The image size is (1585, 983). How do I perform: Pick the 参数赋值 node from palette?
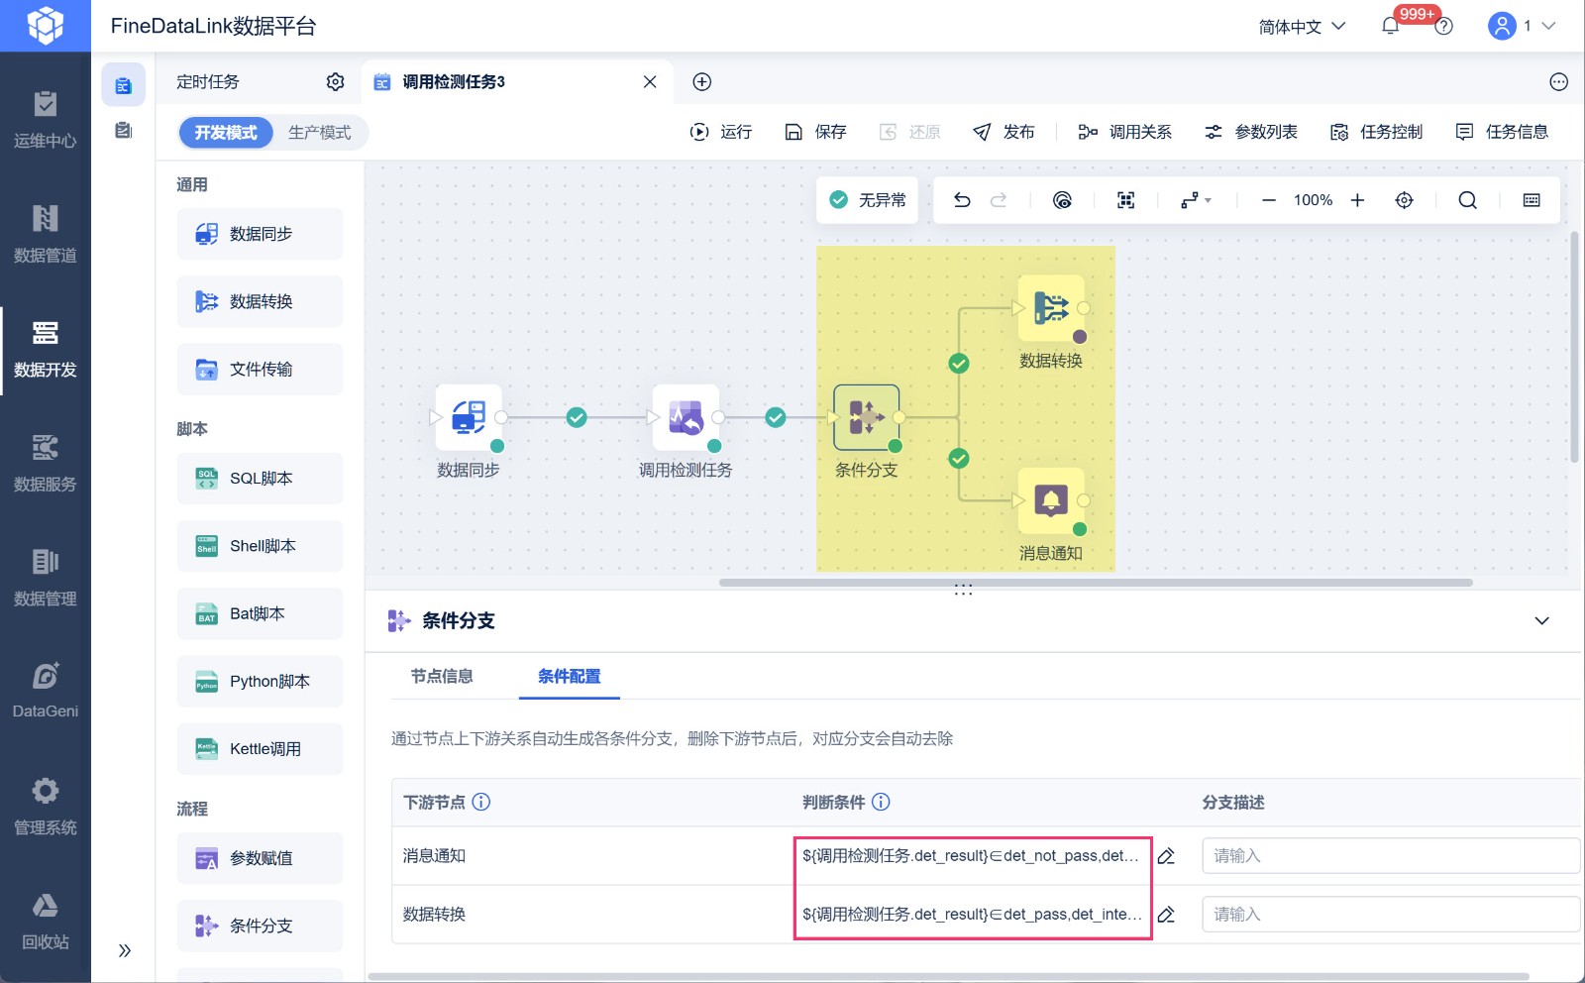click(260, 858)
